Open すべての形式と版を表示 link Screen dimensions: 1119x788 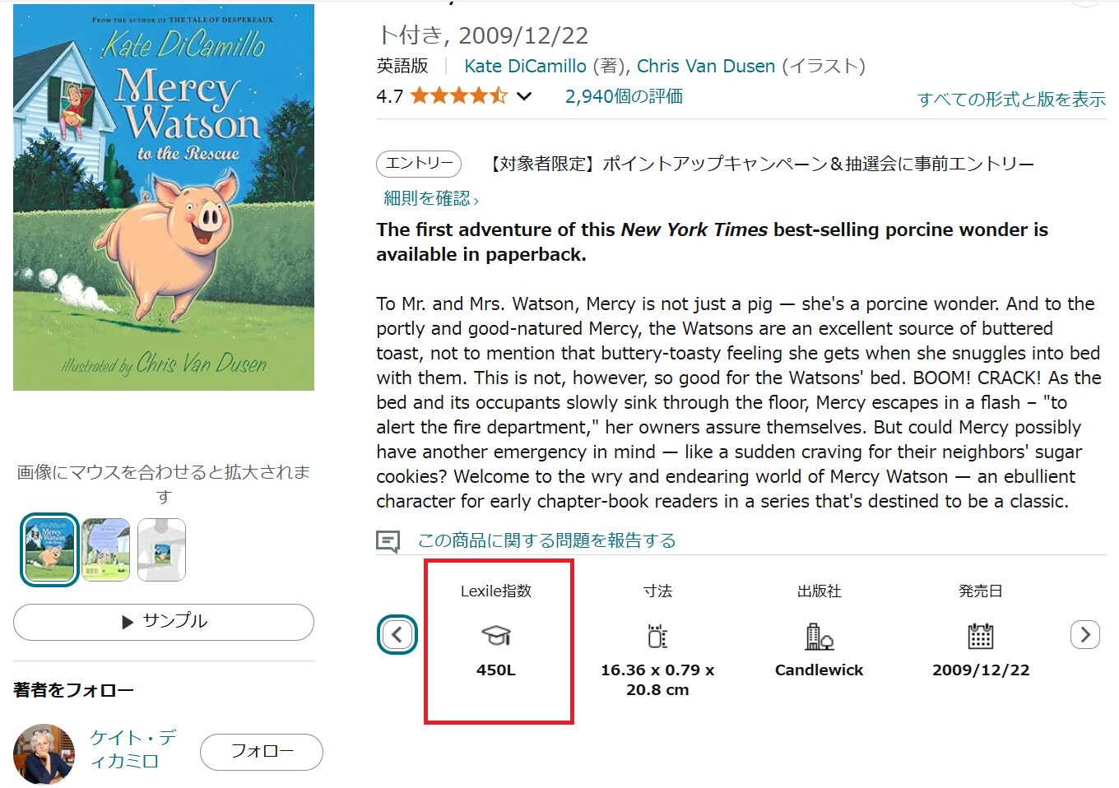coord(1011,100)
